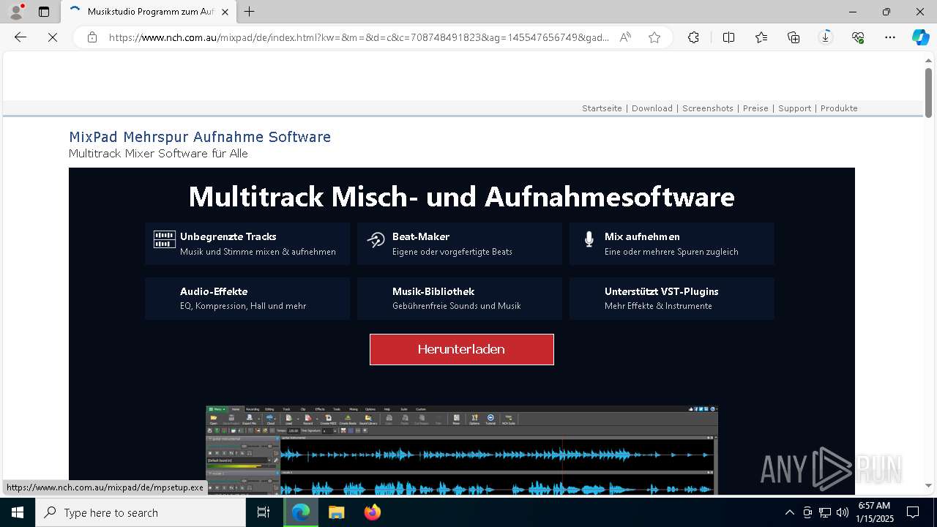Screen dimensions: 937x527
Task: Click the address bar URL
Action: point(359,37)
